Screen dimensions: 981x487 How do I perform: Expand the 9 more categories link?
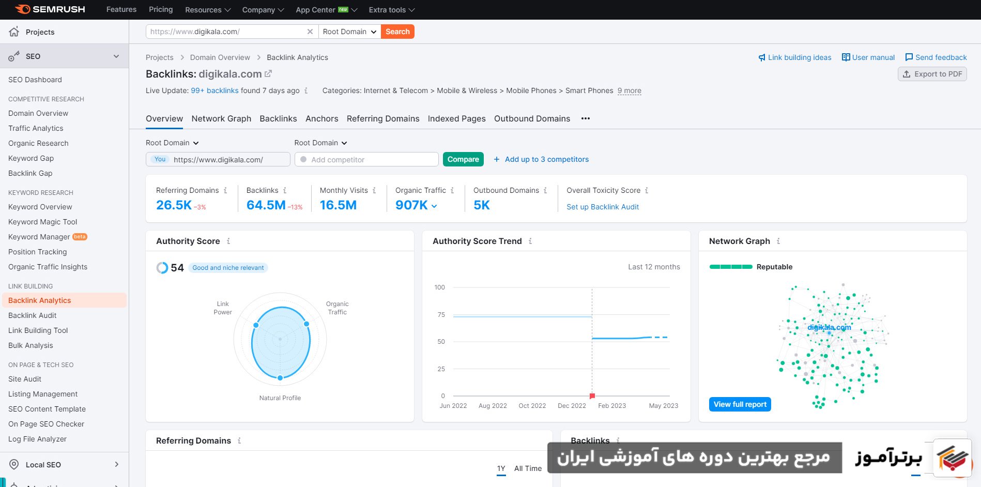630,90
